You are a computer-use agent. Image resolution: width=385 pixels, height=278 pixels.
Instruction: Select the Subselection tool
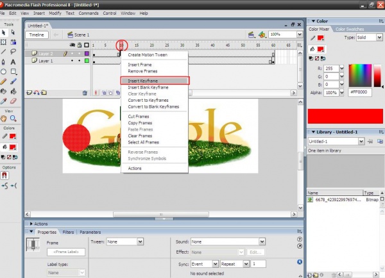(13, 33)
